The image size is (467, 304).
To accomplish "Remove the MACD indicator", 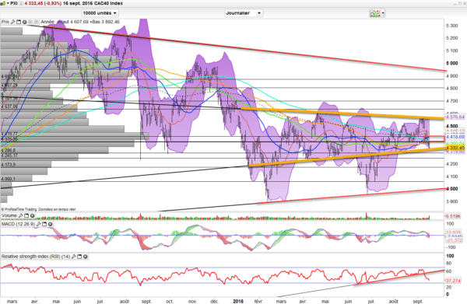I will coord(50,224).
